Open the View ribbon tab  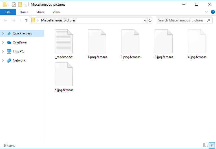56,12
